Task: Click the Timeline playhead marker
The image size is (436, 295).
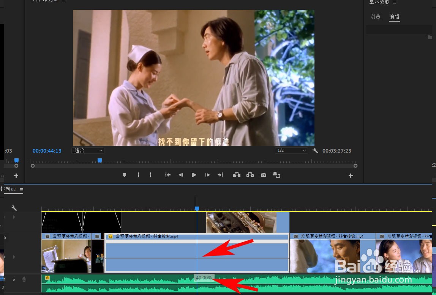Action: [x=197, y=208]
